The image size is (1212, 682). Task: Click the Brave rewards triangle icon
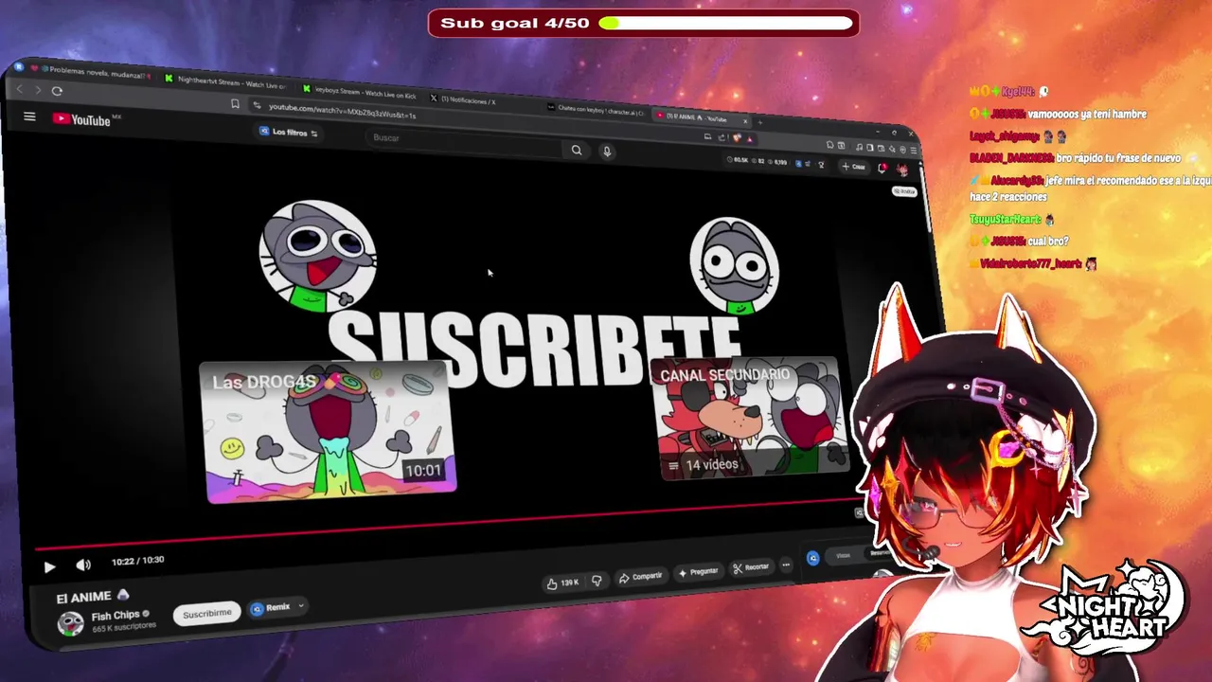coord(749,140)
